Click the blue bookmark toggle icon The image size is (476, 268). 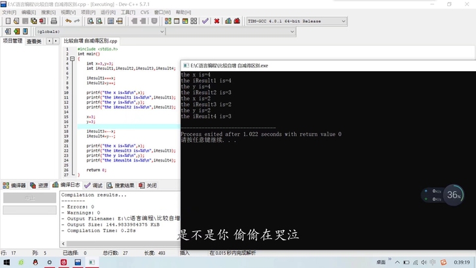(25, 31)
